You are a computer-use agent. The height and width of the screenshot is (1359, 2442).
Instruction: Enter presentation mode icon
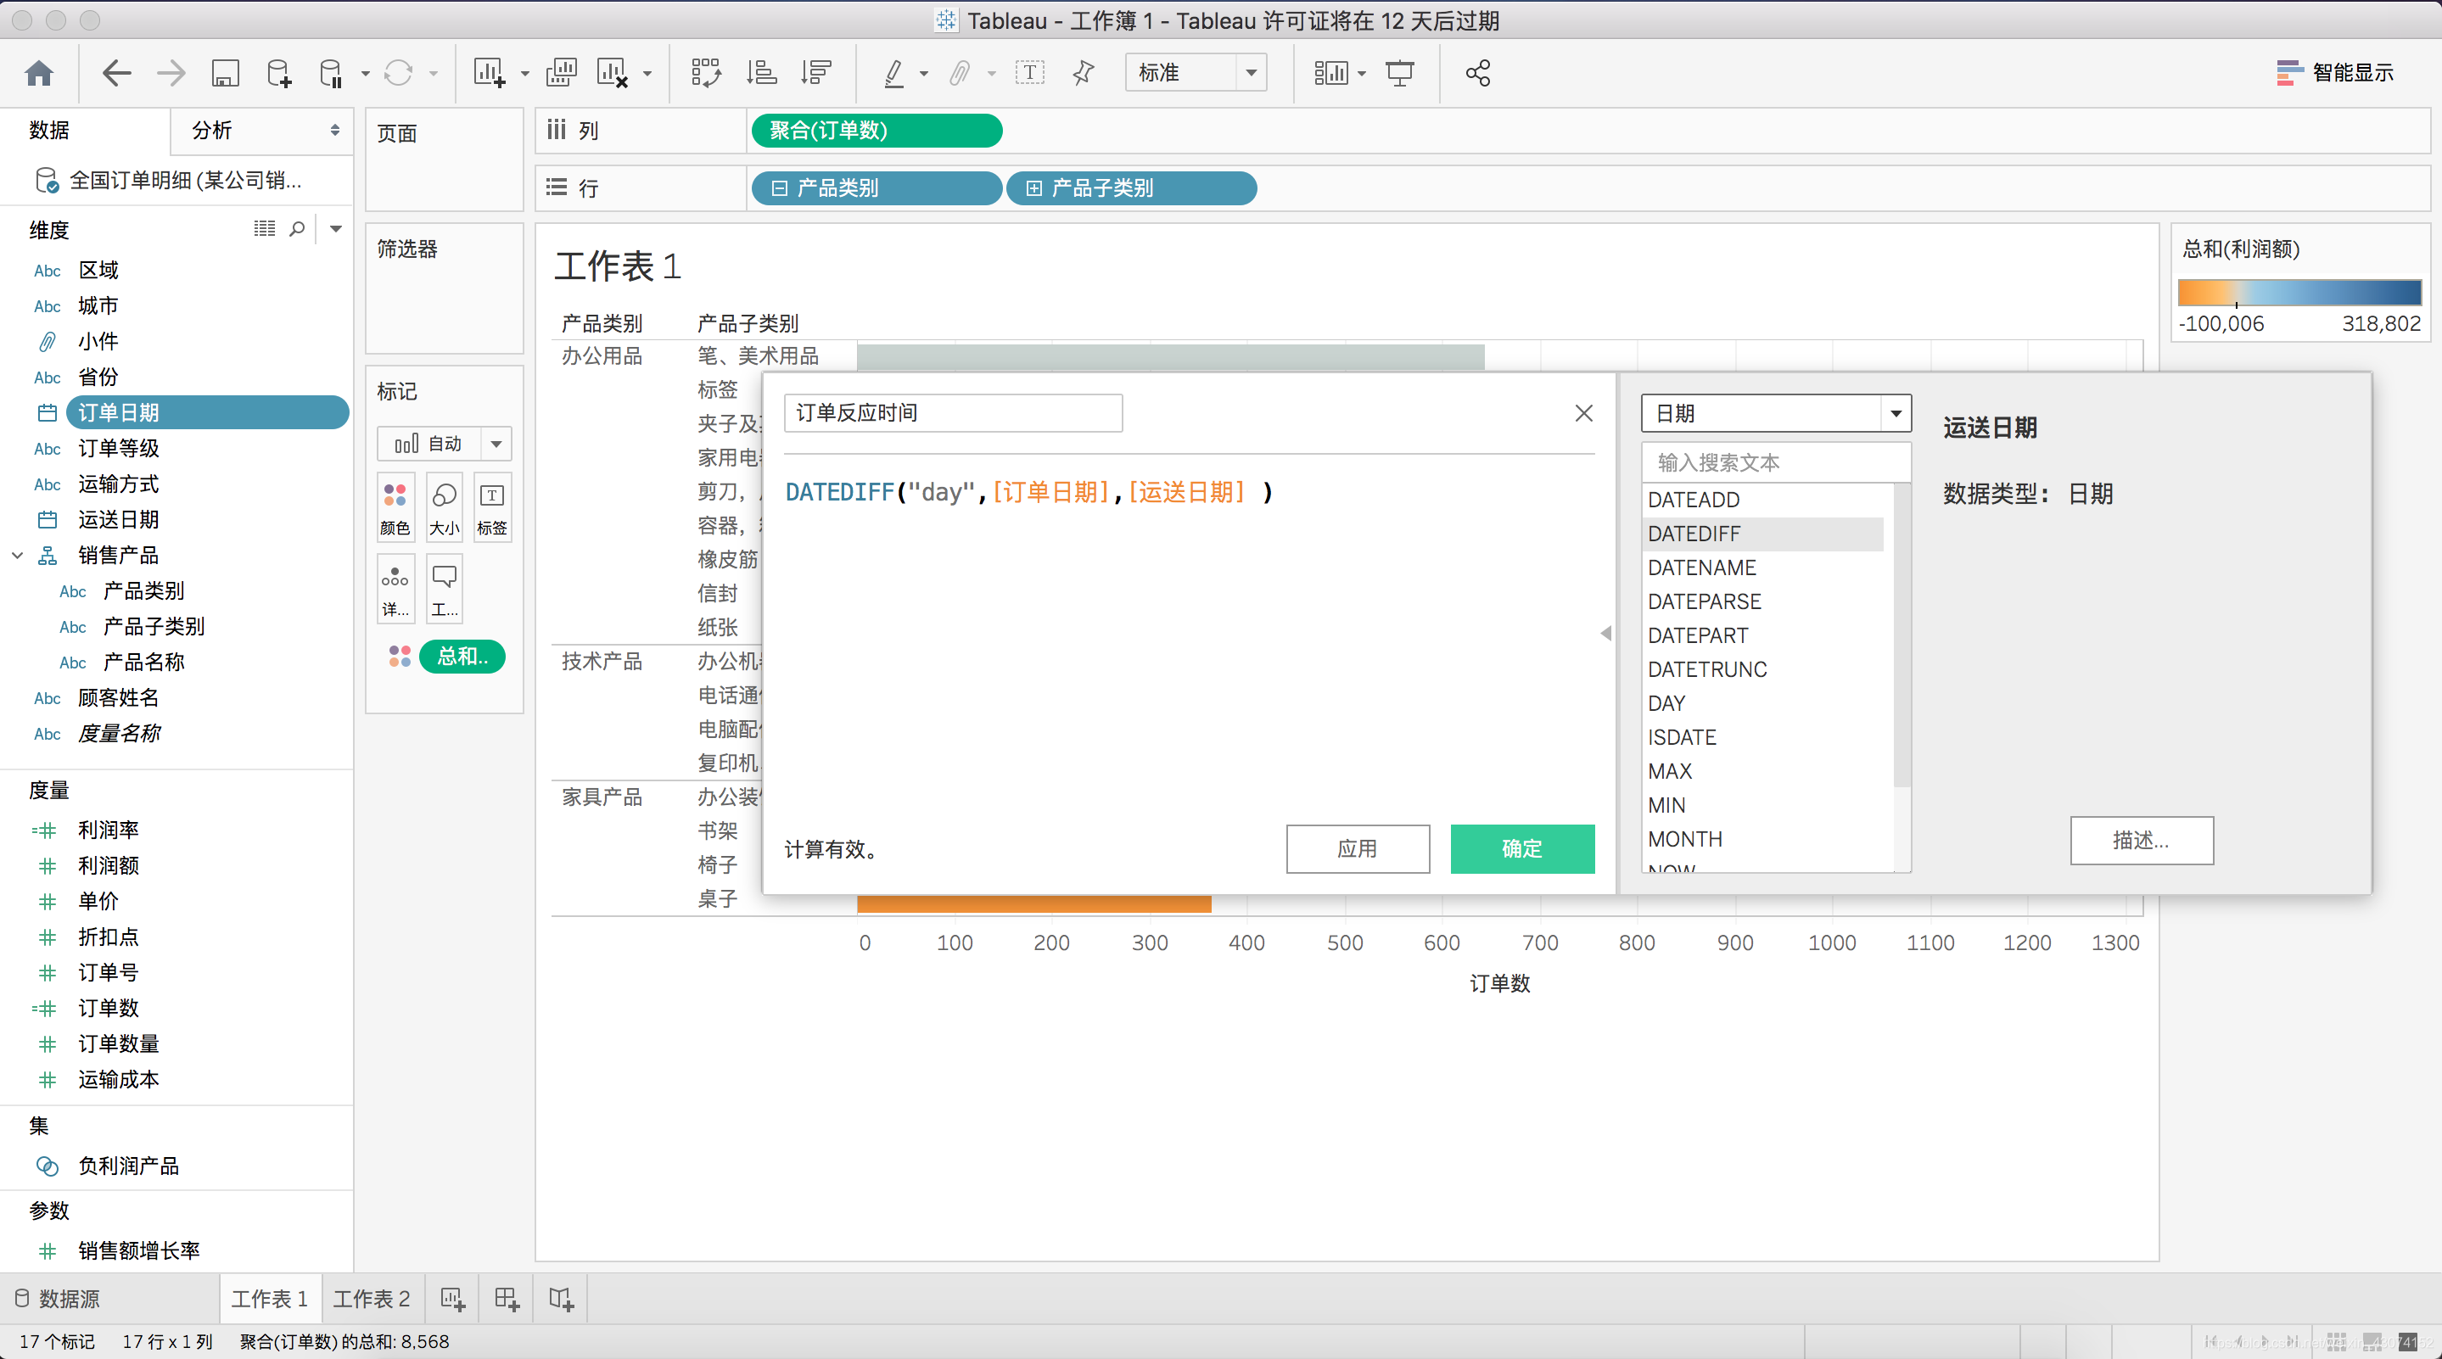click(1399, 73)
